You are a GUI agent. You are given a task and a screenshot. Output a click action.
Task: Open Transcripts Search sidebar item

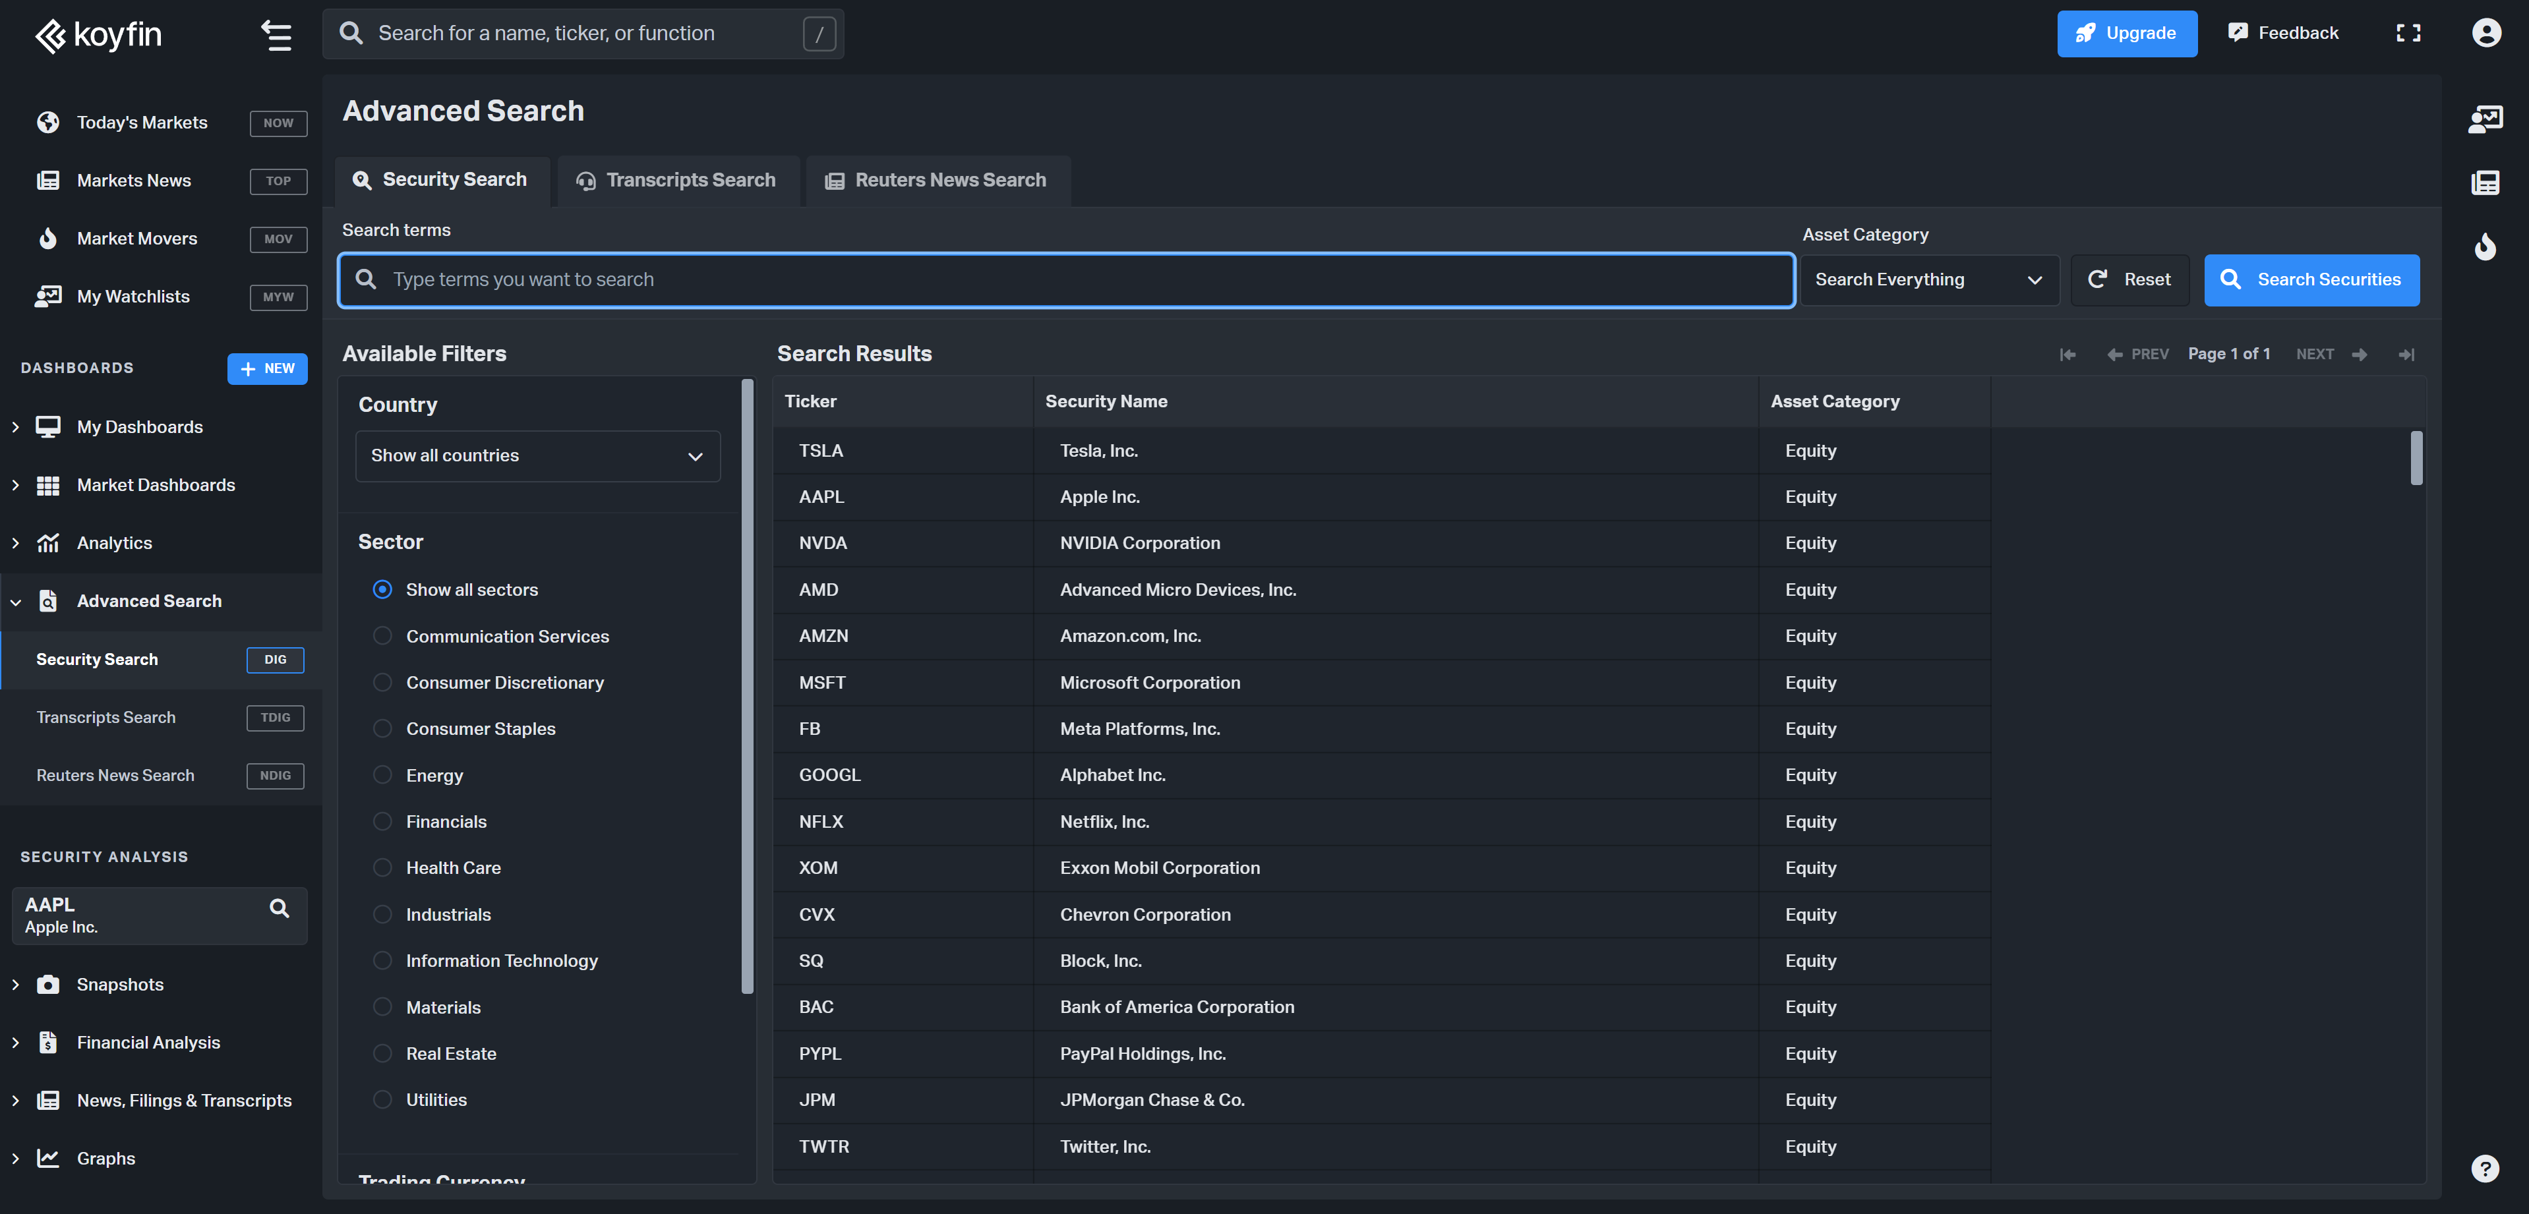click(x=161, y=718)
